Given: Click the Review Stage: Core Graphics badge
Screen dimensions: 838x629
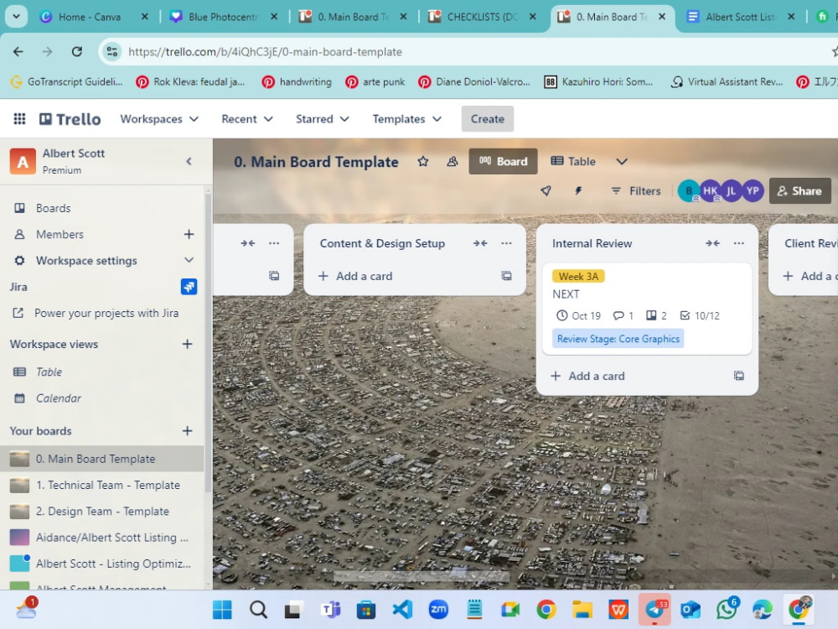Looking at the screenshot, I should pos(618,339).
